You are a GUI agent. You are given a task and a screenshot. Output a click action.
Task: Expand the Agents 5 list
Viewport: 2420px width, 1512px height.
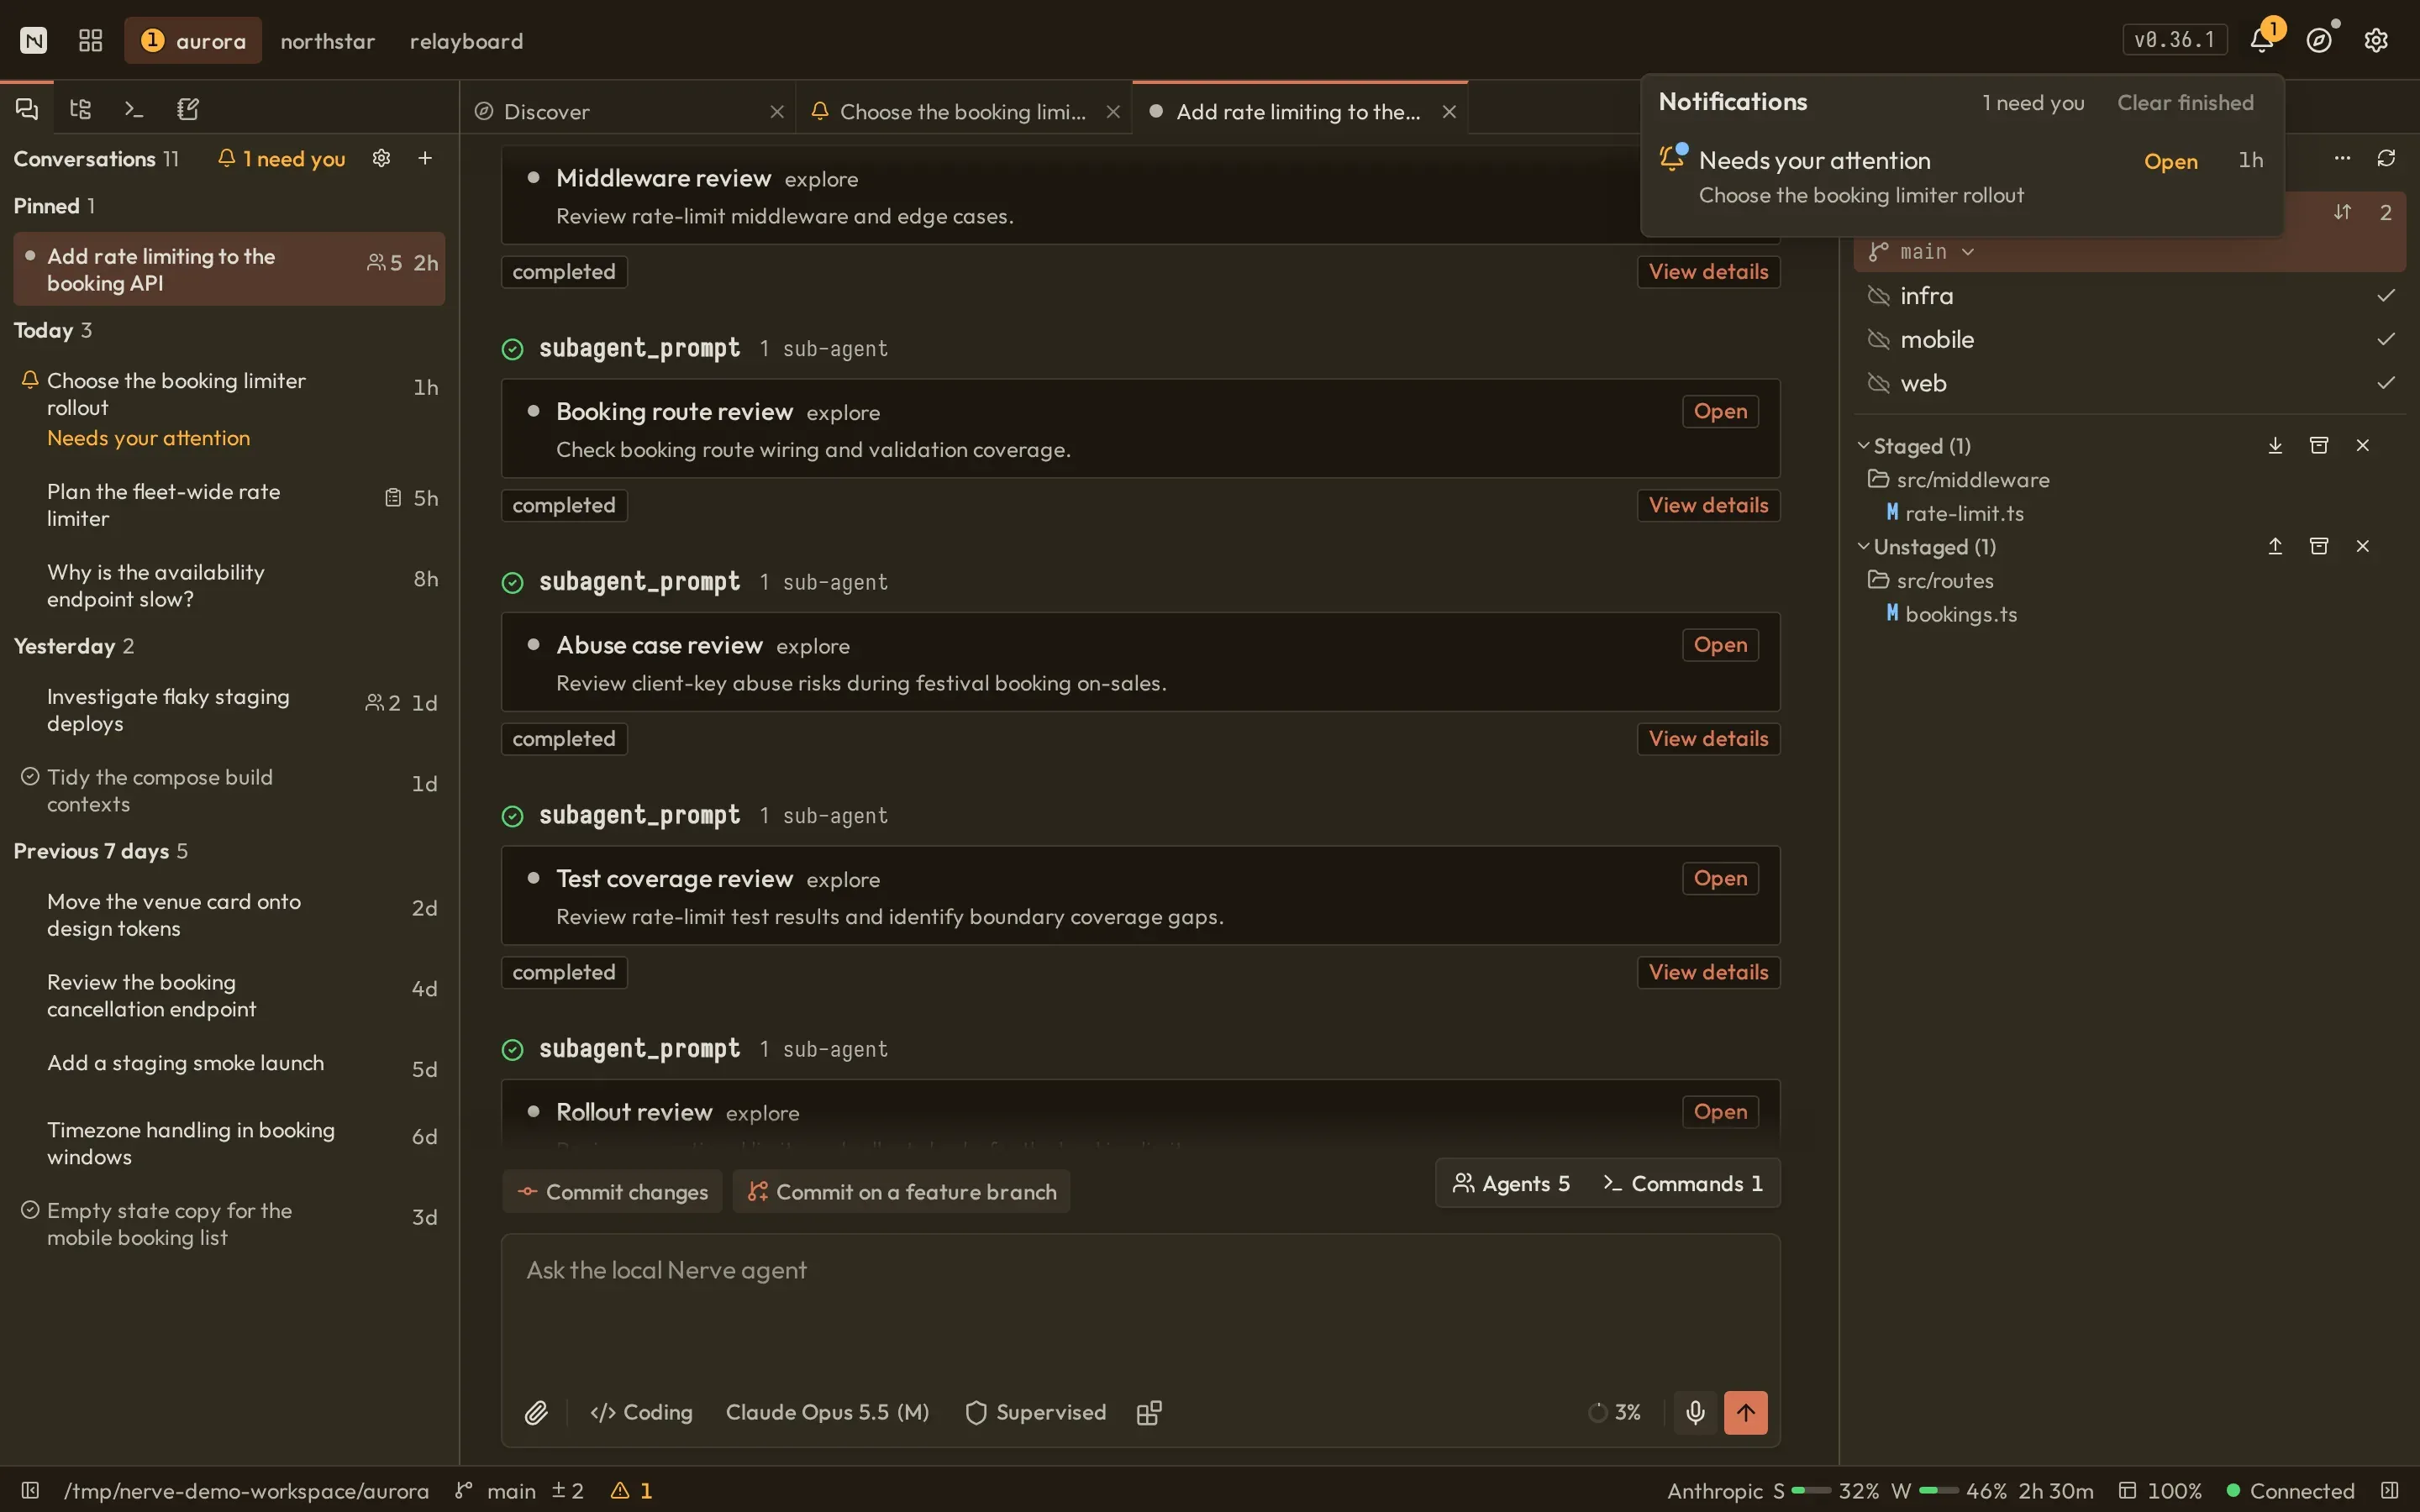[1511, 1183]
